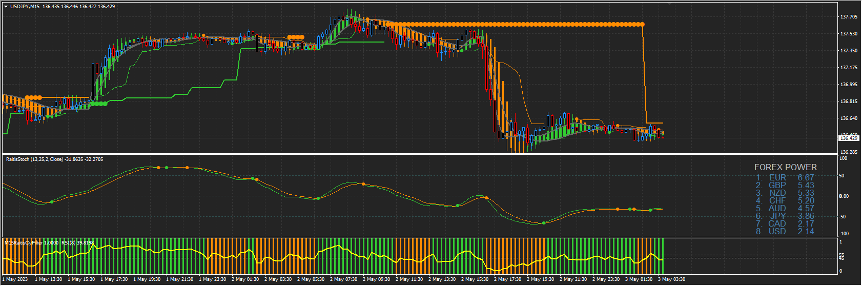Screen dimensions: 862x286
Task: Click the 2 May 09:30 time label
Action: 376,279
